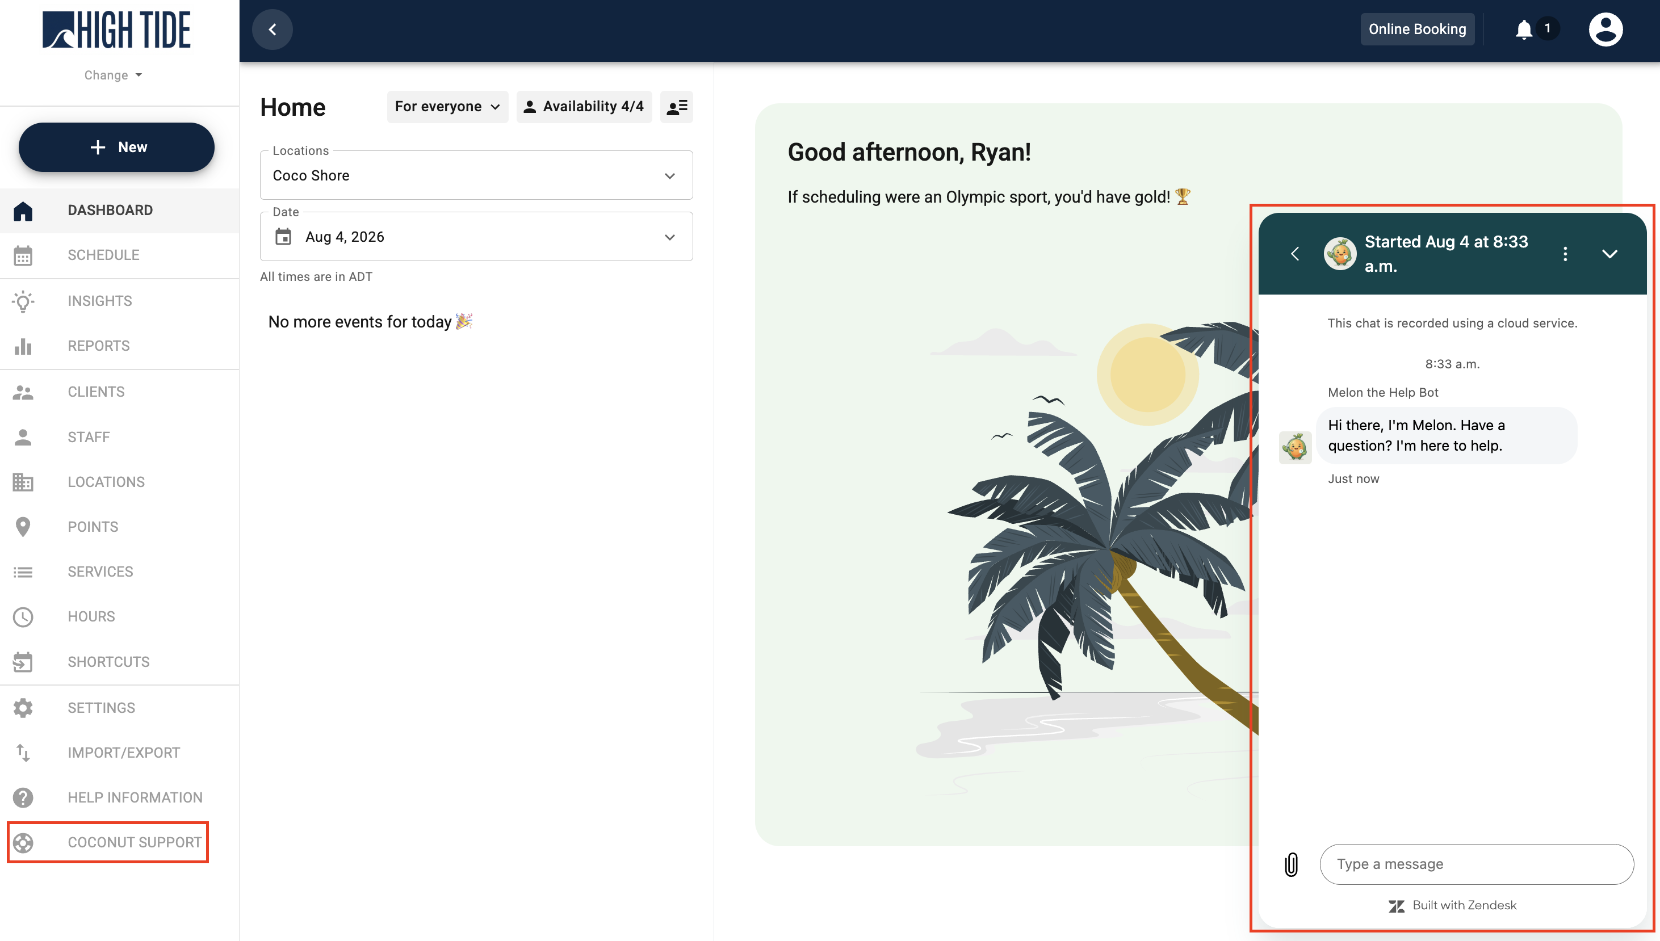This screenshot has width=1660, height=941.
Task: Navigate to Insights
Action: tap(120, 301)
